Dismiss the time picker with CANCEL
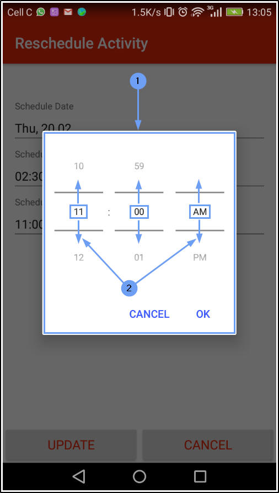This screenshot has height=493, width=279. pyautogui.click(x=149, y=314)
